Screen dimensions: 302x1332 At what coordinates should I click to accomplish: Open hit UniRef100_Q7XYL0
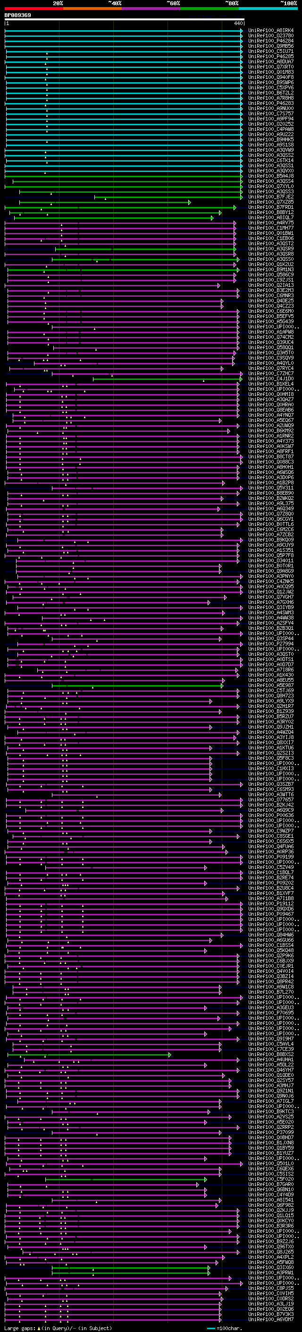[270, 187]
